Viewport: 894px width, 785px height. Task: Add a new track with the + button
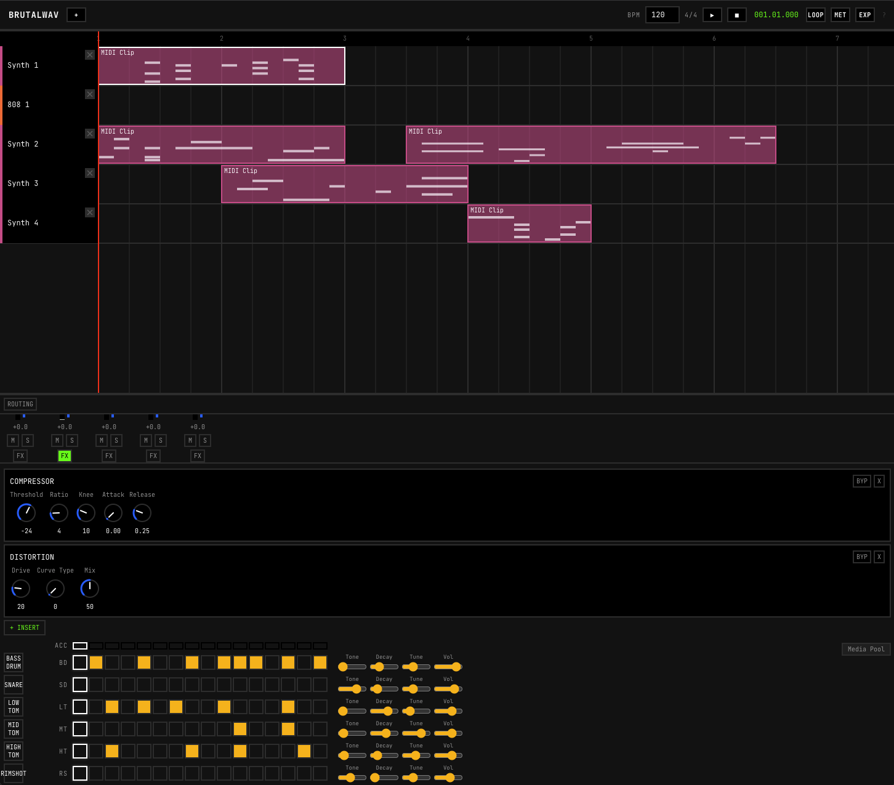pyautogui.click(x=76, y=15)
